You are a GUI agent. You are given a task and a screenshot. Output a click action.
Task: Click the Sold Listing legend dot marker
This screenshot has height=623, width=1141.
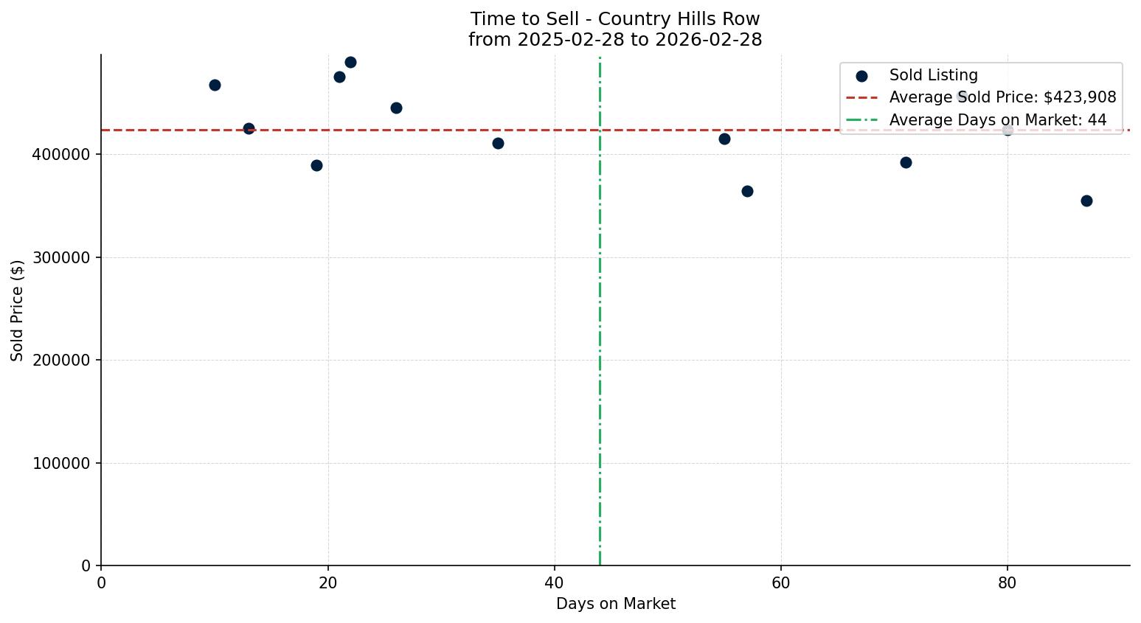[861, 76]
